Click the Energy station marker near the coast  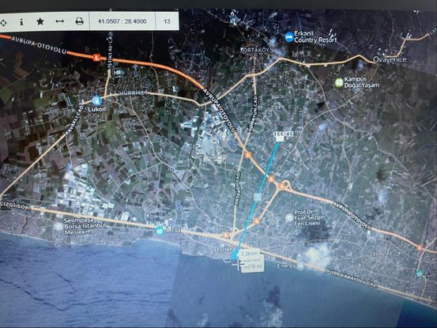click(301, 266)
